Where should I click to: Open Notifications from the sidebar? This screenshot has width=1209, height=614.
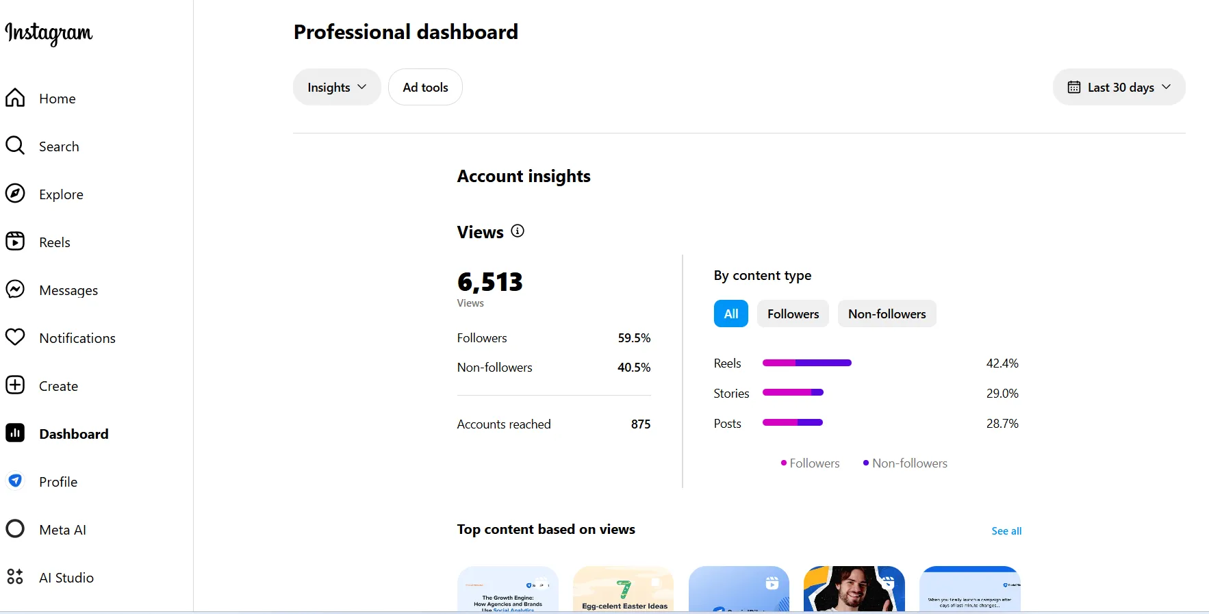coord(77,338)
